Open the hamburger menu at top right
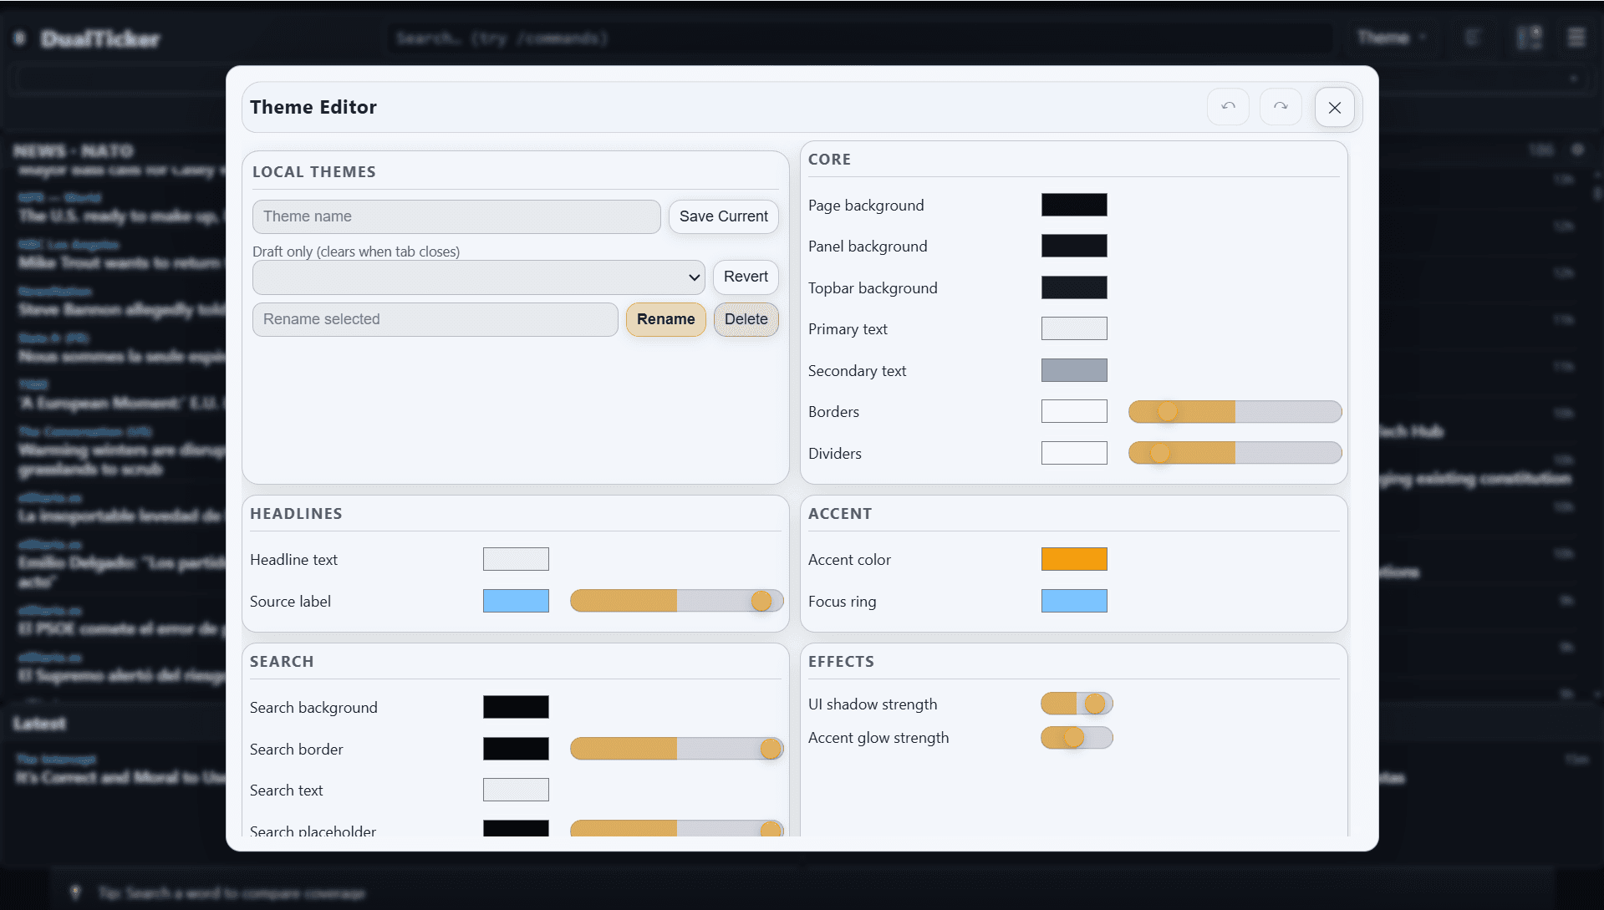The image size is (1604, 910). tap(1576, 38)
